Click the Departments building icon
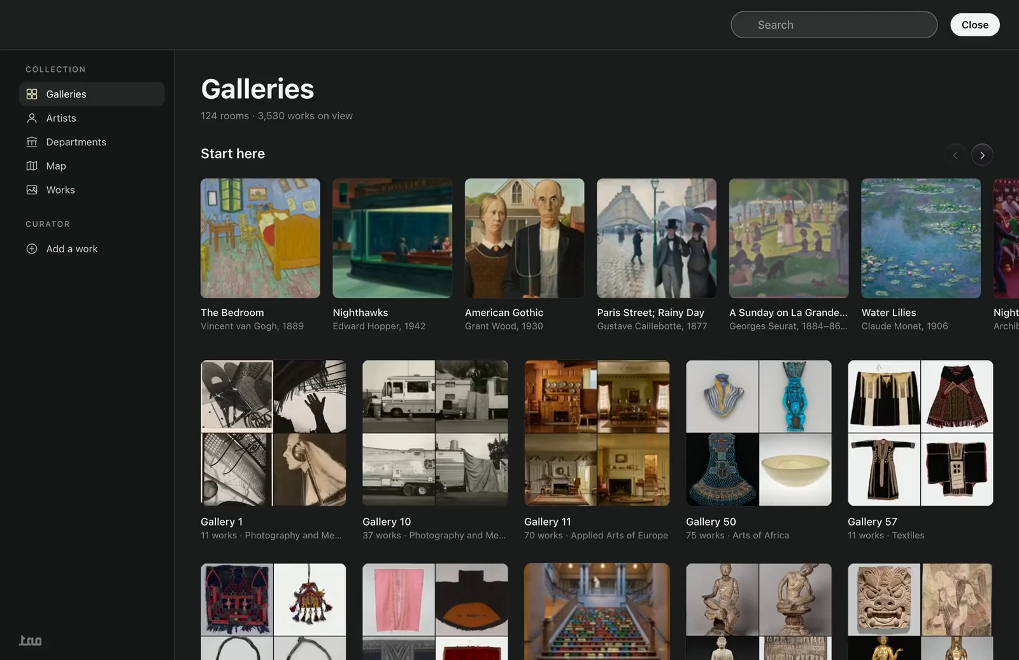The width and height of the screenshot is (1019, 660). 32,142
